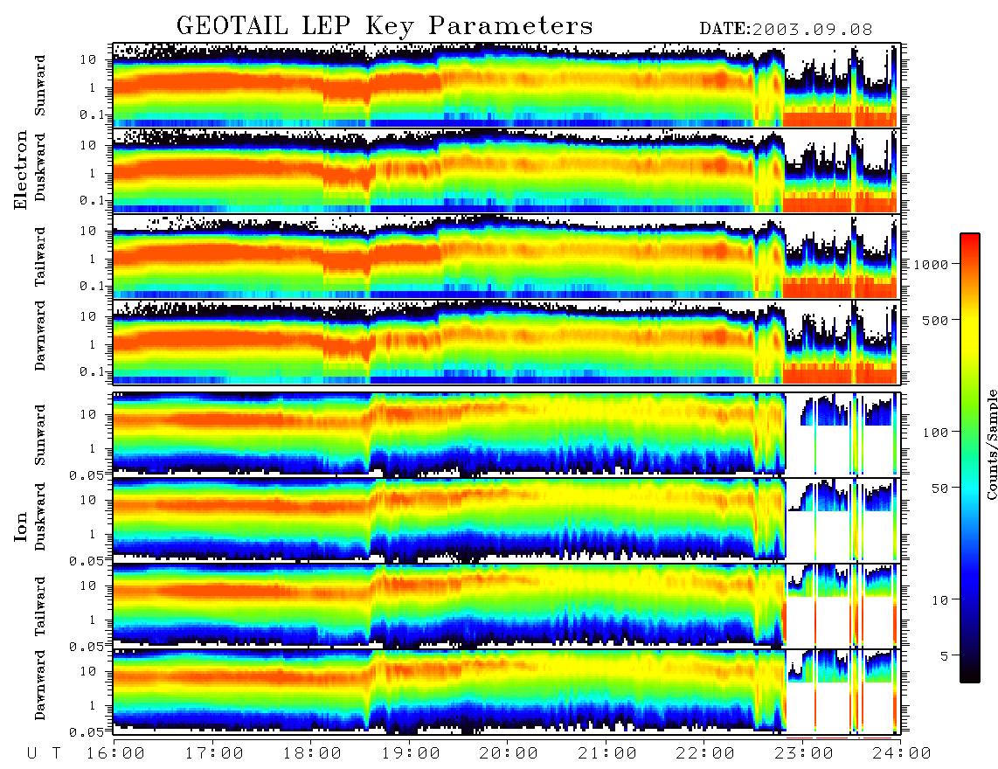Click the rainbow Counts/Sample color bar
This screenshot has width=998, height=769.
(x=970, y=458)
